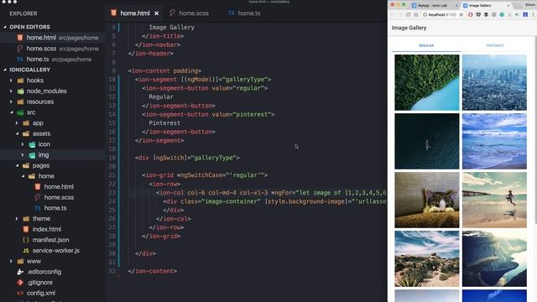The height and width of the screenshot is (302, 537).
Task: Click the service-worker.js JS icon
Action: [26, 251]
